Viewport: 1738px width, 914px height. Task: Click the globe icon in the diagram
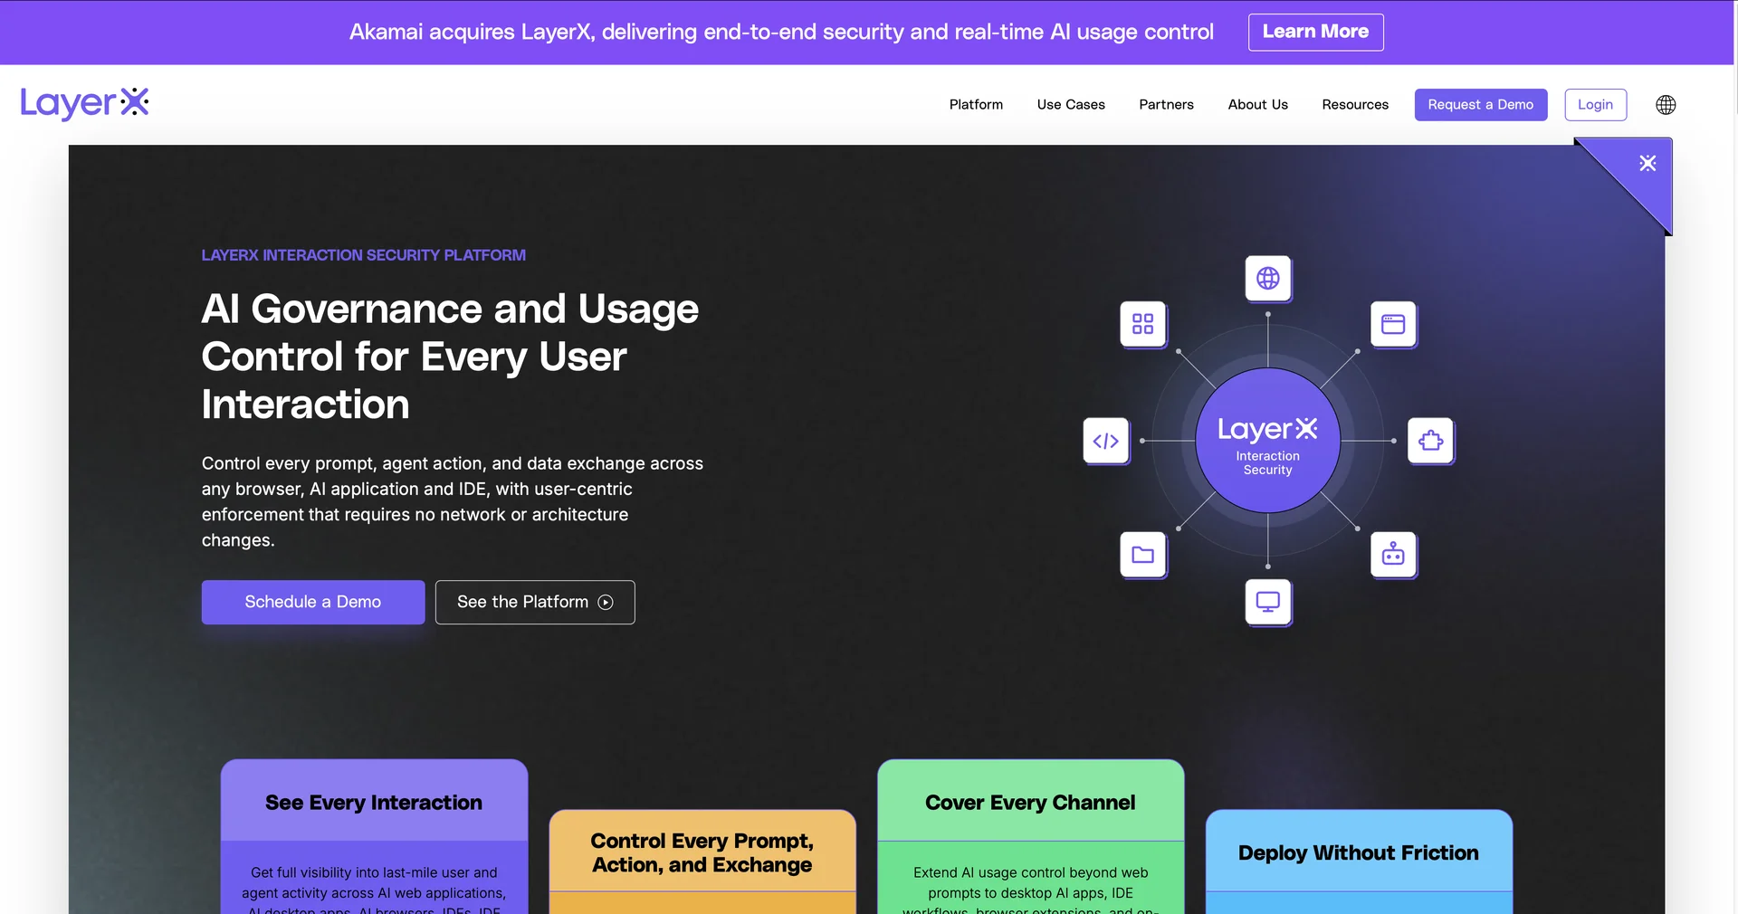click(x=1268, y=278)
